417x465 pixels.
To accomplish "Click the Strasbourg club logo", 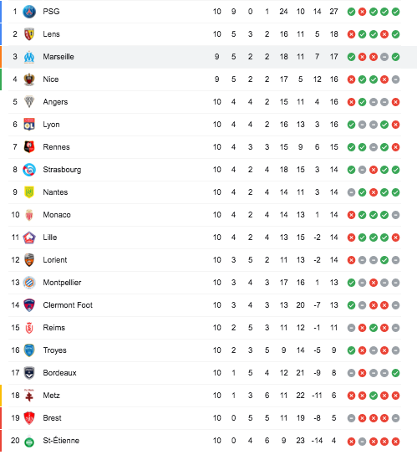I will coord(29,170).
